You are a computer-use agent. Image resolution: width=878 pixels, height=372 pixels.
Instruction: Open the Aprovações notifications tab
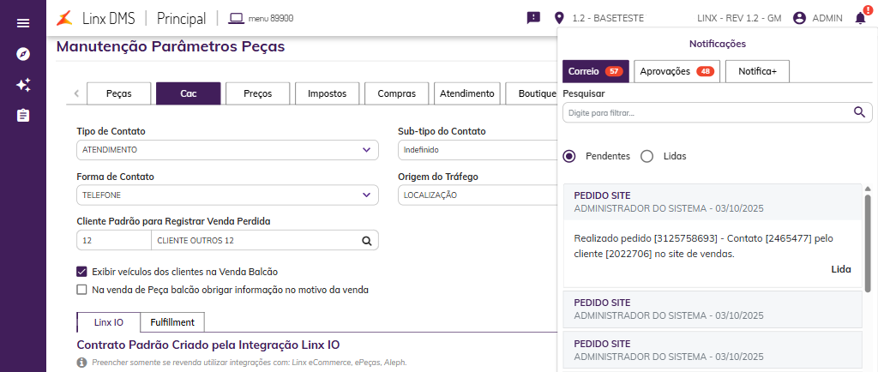tap(677, 71)
